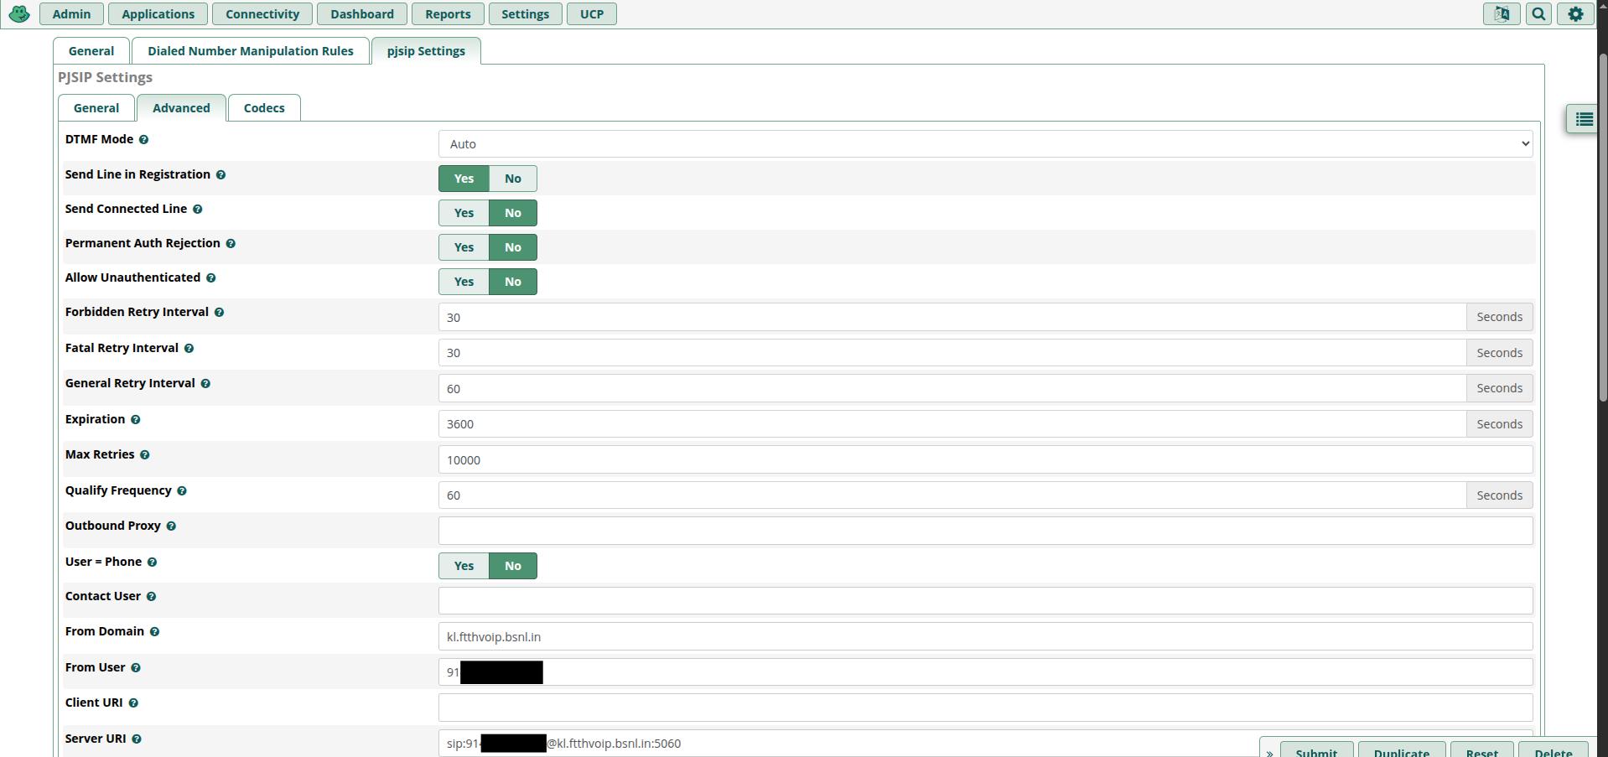Click the FreePBX frog logo icon
This screenshot has height=757, width=1608.
click(x=18, y=14)
